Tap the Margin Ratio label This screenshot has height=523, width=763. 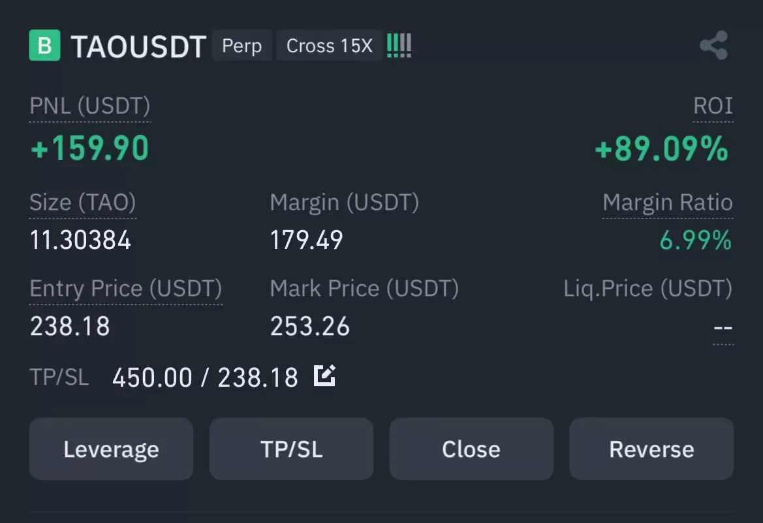point(668,202)
